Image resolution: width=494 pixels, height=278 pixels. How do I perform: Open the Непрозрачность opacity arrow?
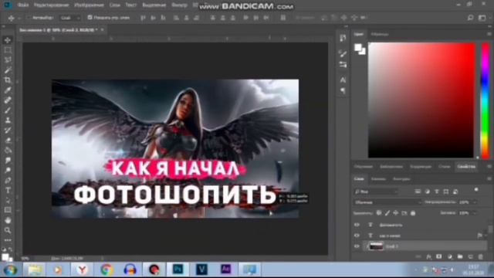[475, 202]
